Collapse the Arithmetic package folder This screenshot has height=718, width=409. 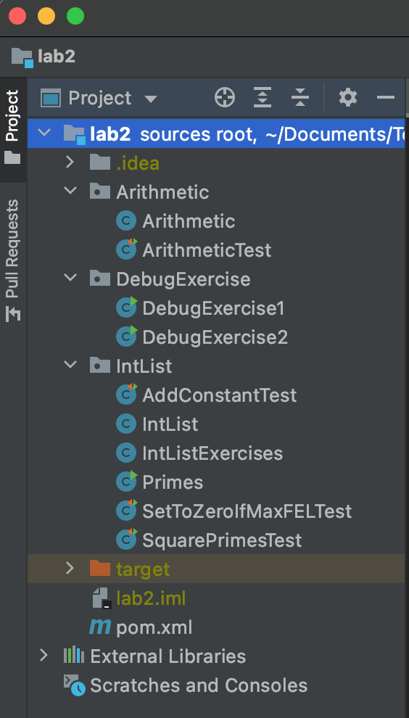(70, 191)
